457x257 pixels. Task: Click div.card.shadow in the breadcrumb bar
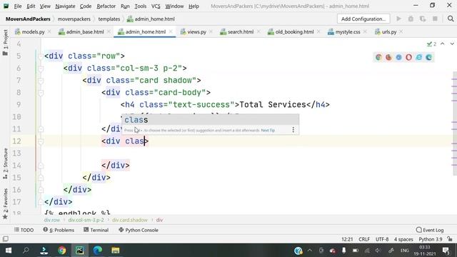coord(130,220)
